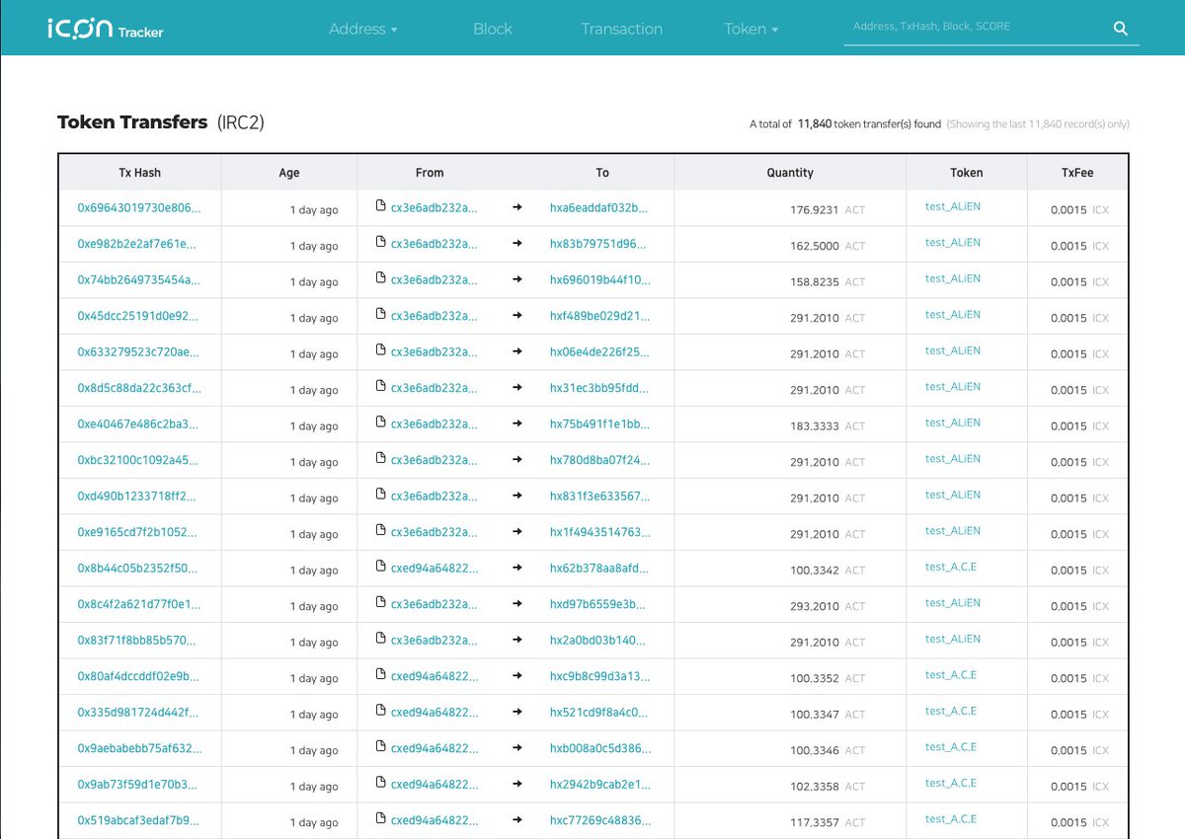Open test_ALiEN token in the 293.2010 row
1185x839 pixels.
[953, 603]
